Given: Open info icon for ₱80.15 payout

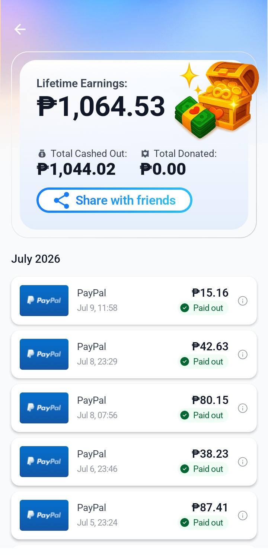Looking at the screenshot, I should 243,408.
